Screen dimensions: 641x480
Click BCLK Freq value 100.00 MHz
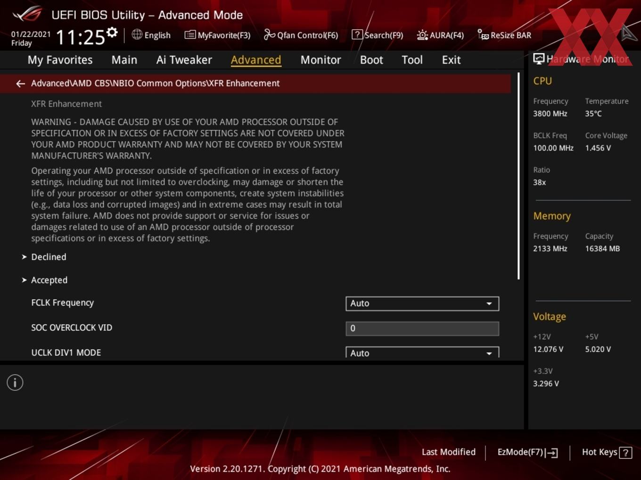(x=553, y=148)
